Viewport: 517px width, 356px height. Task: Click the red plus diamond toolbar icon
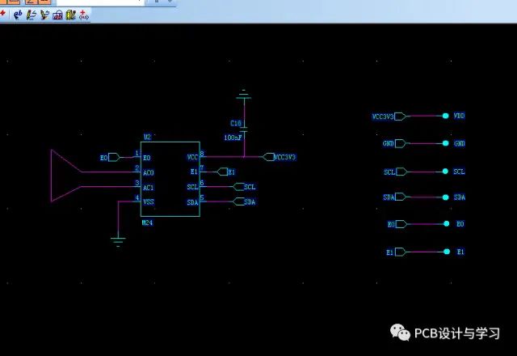84,15
